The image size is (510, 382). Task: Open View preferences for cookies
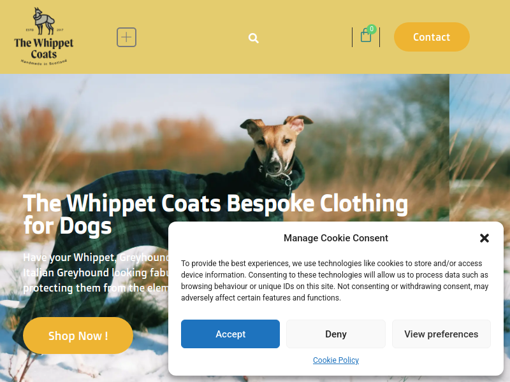pos(441,334)
